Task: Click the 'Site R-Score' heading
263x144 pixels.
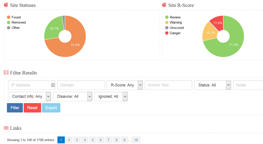Action: (181, 5)
